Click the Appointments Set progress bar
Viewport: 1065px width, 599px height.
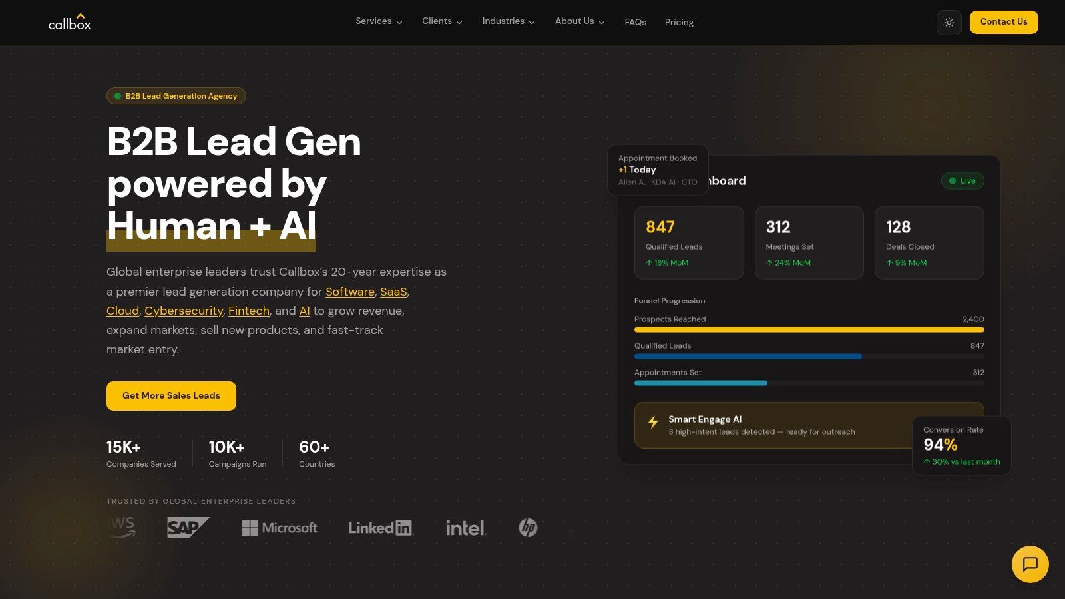coord(809,383)
